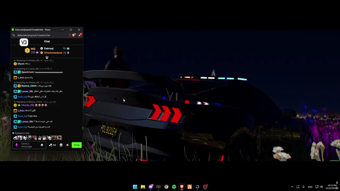The image size is (340, 191).
Task: Click the chat scrollbar thumb
Action: [x=82, y=128]
